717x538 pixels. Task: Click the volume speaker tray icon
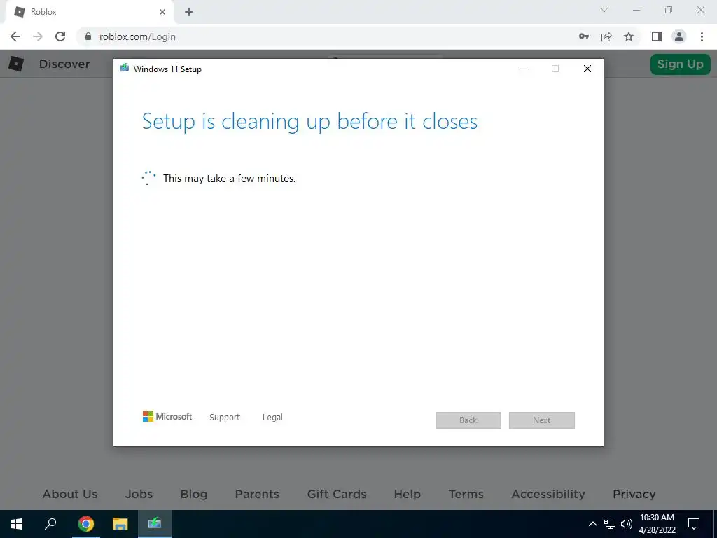627,524
